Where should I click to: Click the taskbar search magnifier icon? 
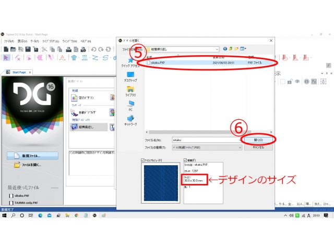pyautogui.click(x=13, y=215)
